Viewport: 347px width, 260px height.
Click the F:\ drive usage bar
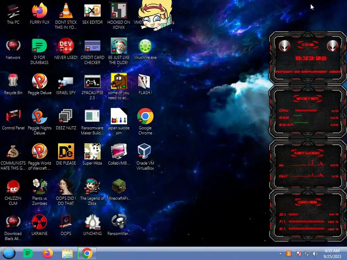point(306,221)
